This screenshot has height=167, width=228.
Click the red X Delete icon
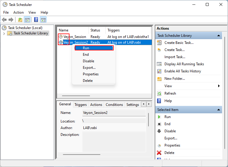pyautogui.click(x=159, y=153)
